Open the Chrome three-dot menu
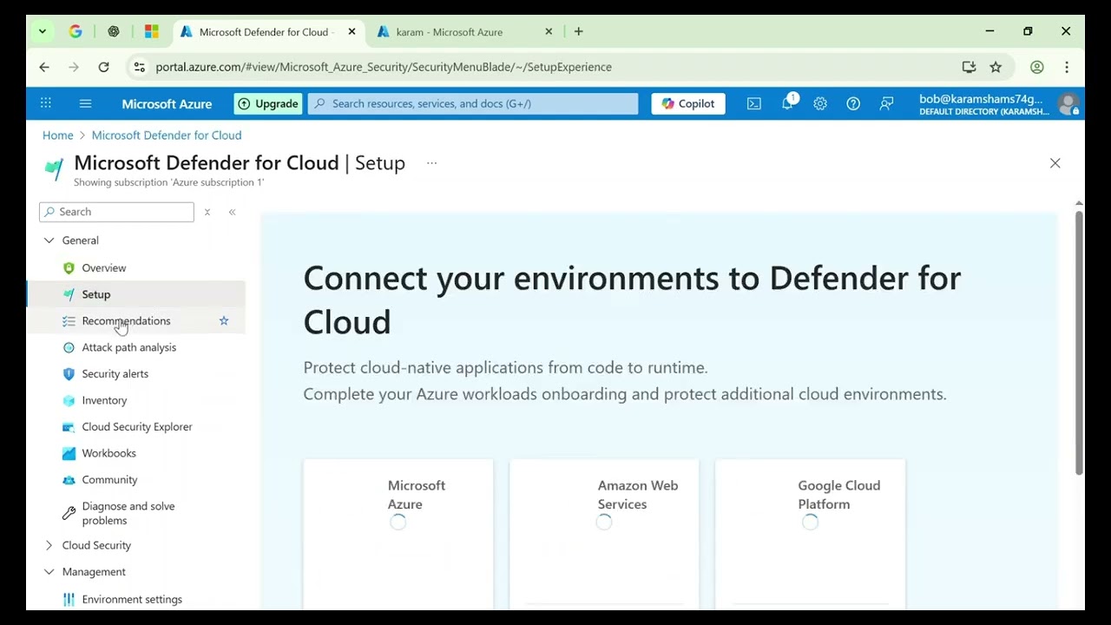 1067,67
